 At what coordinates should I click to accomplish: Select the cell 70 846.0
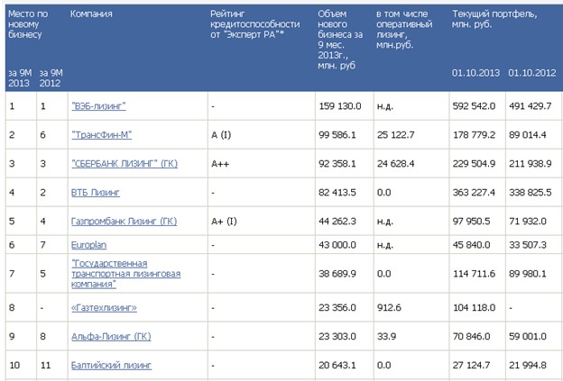(x=472, y=336)
